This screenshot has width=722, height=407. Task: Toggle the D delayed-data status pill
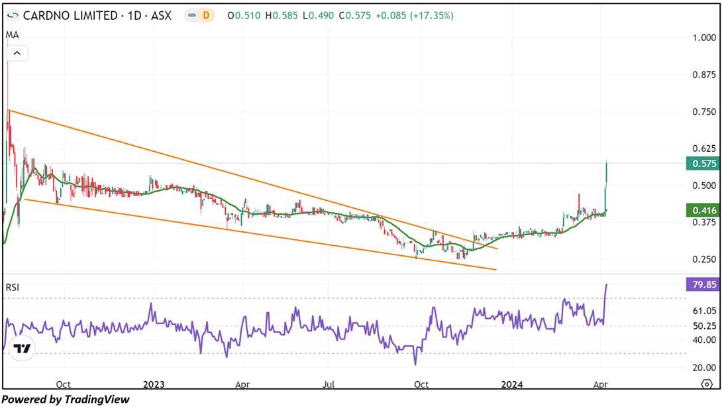pyautogui.click(x=199, y=16)
